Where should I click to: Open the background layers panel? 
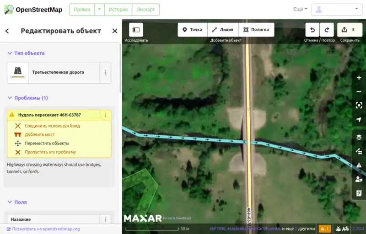point(359,137)
